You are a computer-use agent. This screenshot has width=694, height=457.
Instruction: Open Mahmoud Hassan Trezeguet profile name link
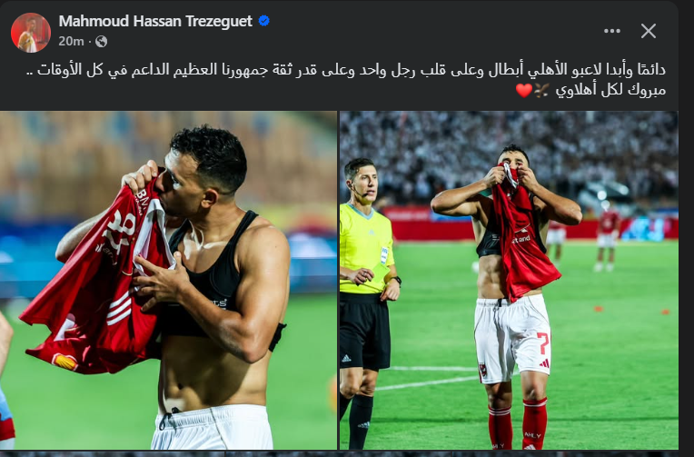tap(155, 21)
